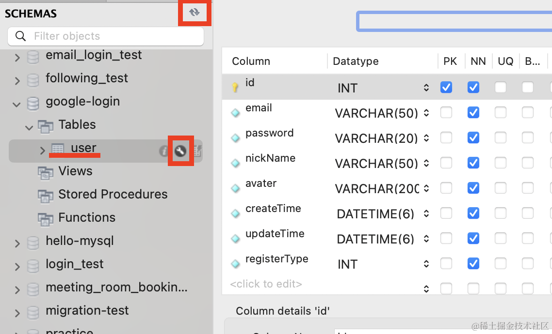Select the Functions tree item
552x334 pixels.
[x=87, y=218]
